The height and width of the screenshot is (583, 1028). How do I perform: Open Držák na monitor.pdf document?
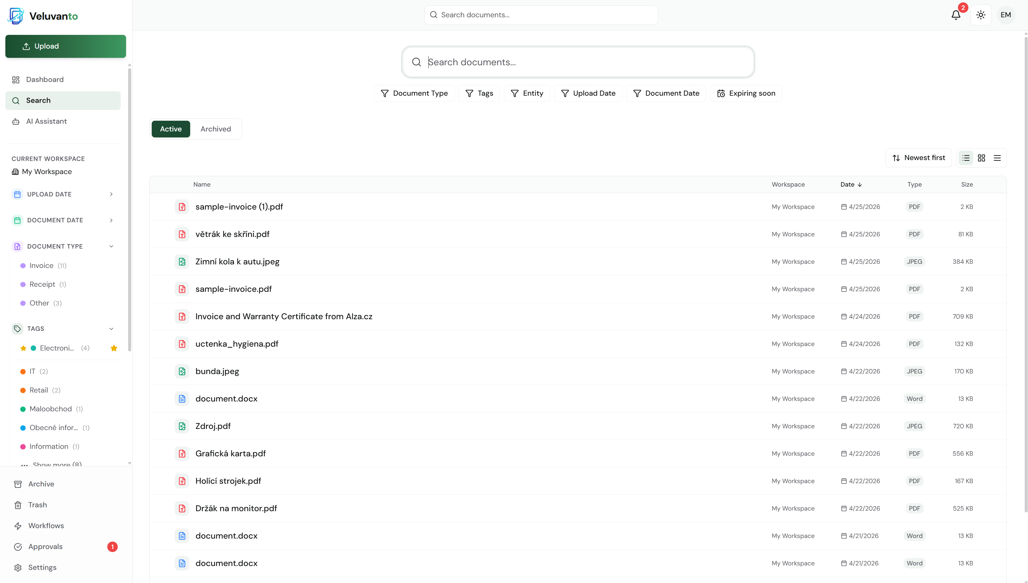point(236,508)
